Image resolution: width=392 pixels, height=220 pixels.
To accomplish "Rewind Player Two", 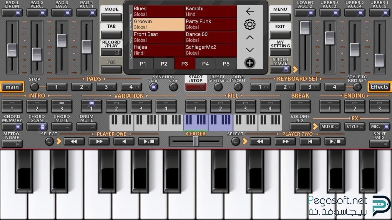I will pos(260,141).
